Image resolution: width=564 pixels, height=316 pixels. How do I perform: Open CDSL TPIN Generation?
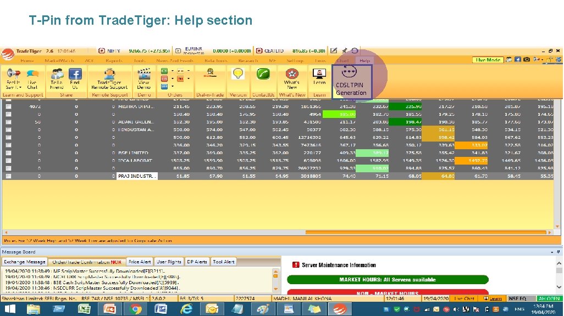point(351,81)
